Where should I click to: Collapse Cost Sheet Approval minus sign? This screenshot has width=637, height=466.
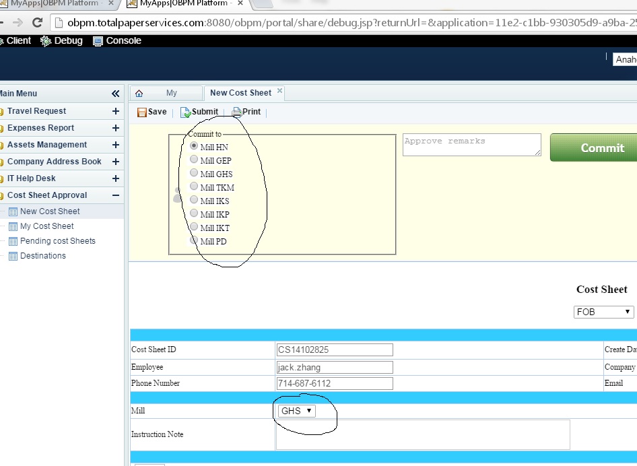(x=115, y=195)
